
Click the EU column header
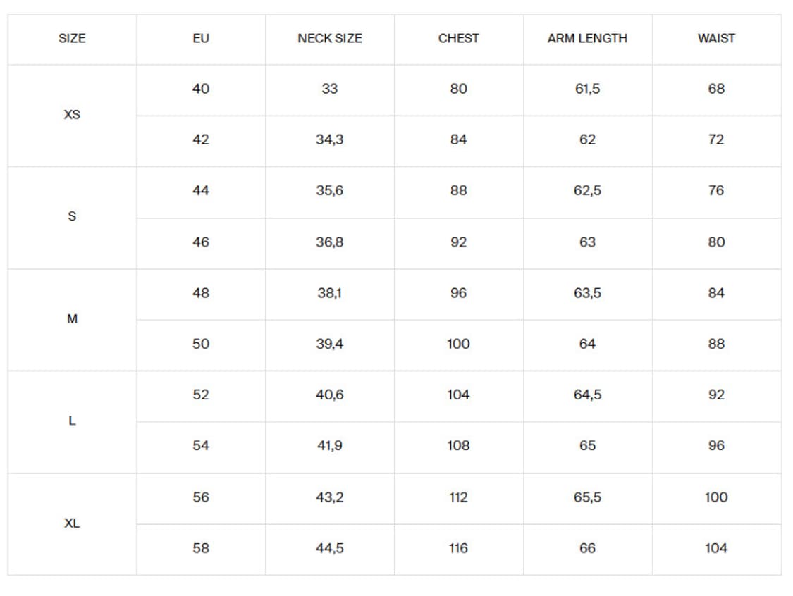pyautogui.click(x=201, y=39)
